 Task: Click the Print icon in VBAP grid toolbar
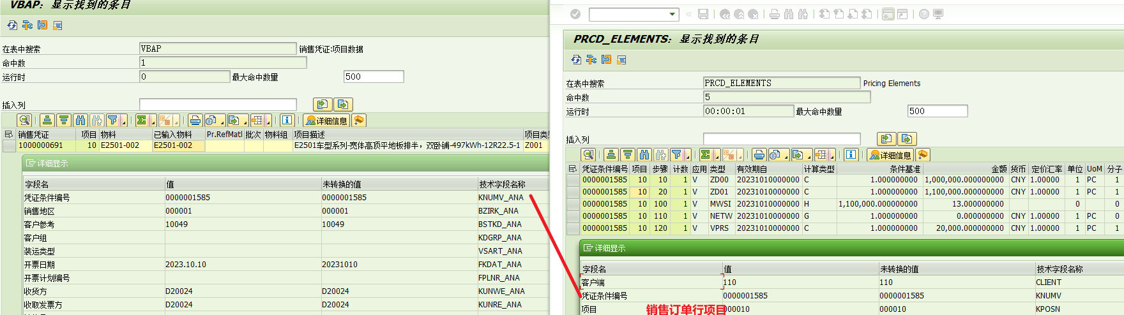[x=195, y=120]
